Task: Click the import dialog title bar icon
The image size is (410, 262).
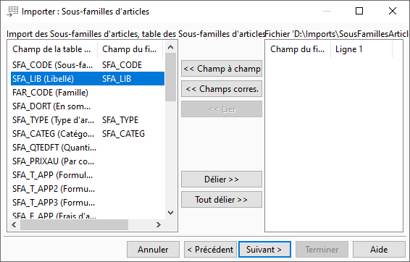Action: [12, 12]
